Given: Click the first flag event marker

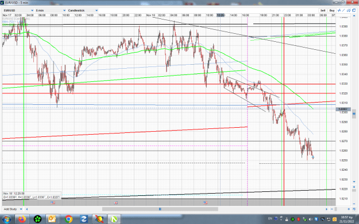Looking at the screenshot, I should (53, 203).
